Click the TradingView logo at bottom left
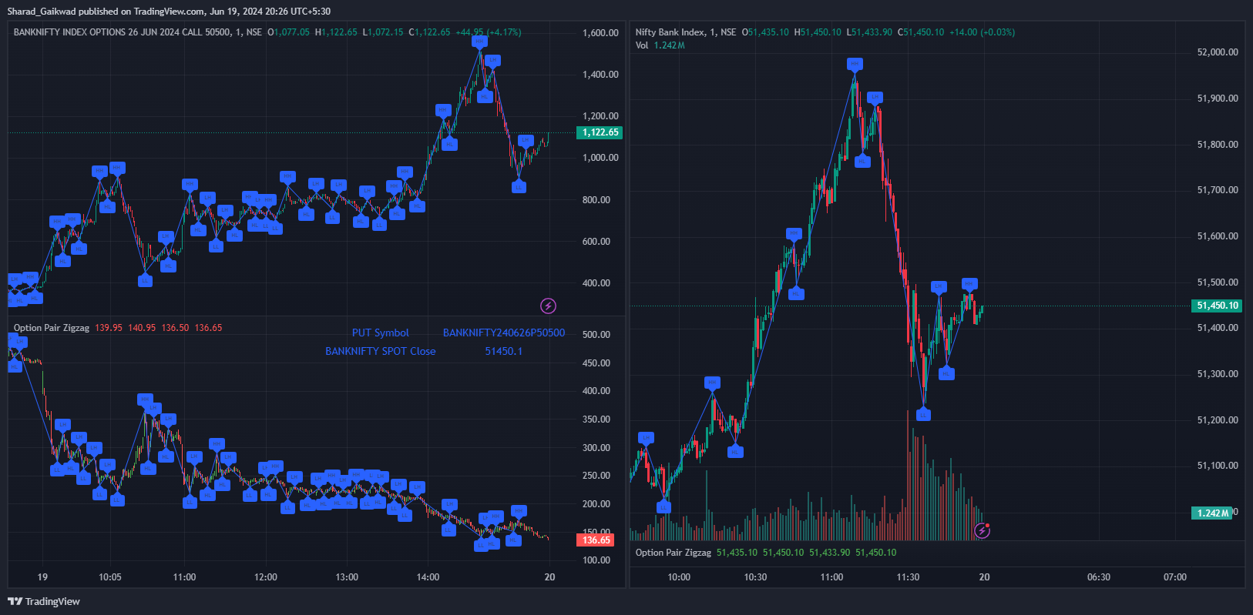The image size is (1253, 615). pyautogui.click(x=44, y=601)
